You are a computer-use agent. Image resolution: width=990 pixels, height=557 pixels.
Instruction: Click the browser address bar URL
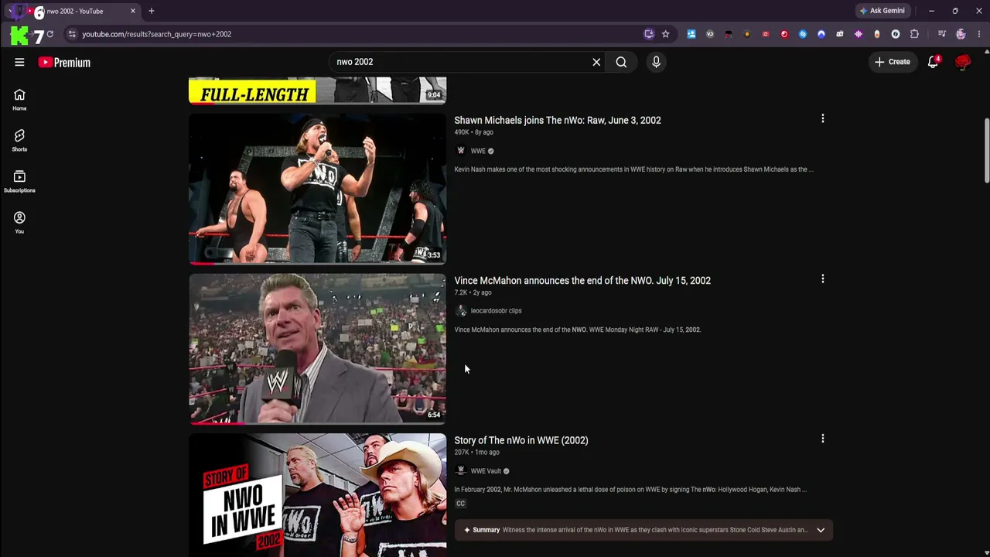pos(157,34)
